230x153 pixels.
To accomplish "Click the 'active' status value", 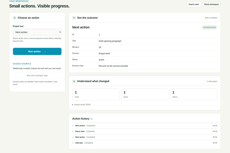I will [x=101, y=60].
